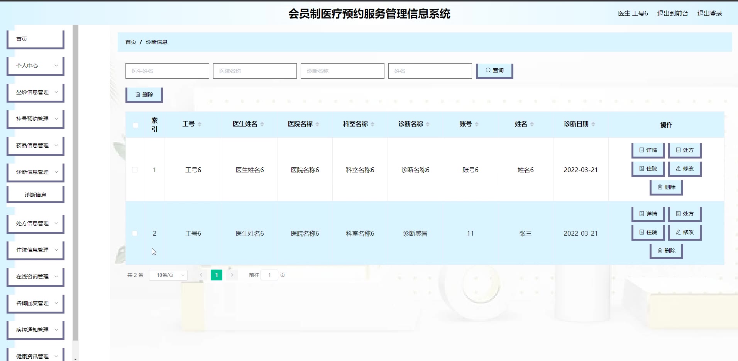Select 诊断信息 submenu item in sidebar

pyautogui.click(x=35, y=195)
